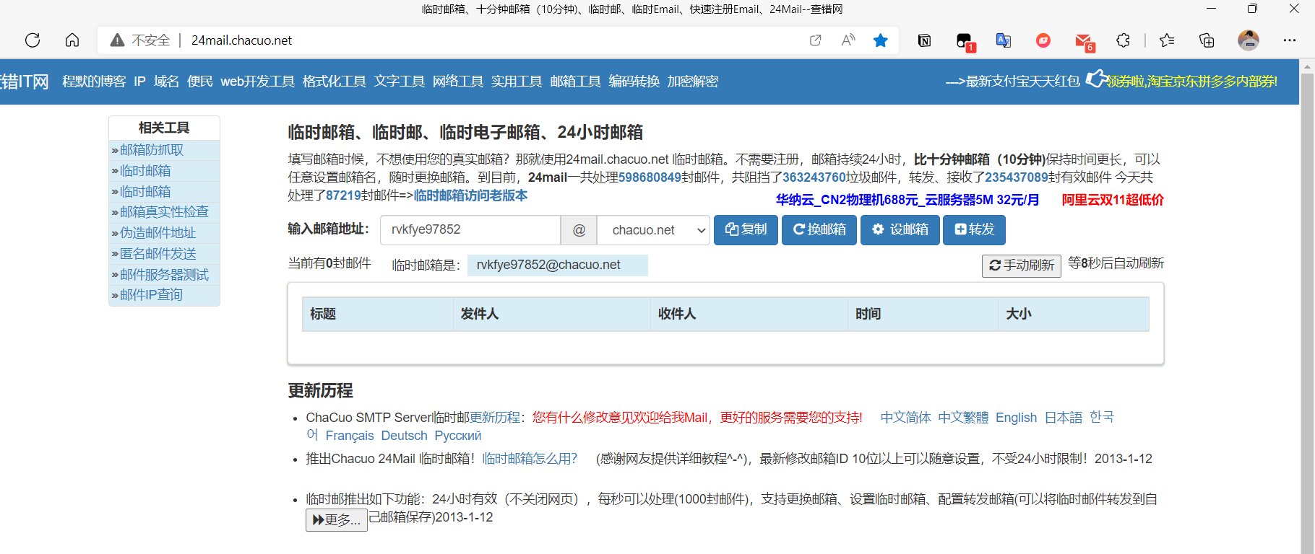Open the mail extension icon with badge 6

(x=1084, y=42)
